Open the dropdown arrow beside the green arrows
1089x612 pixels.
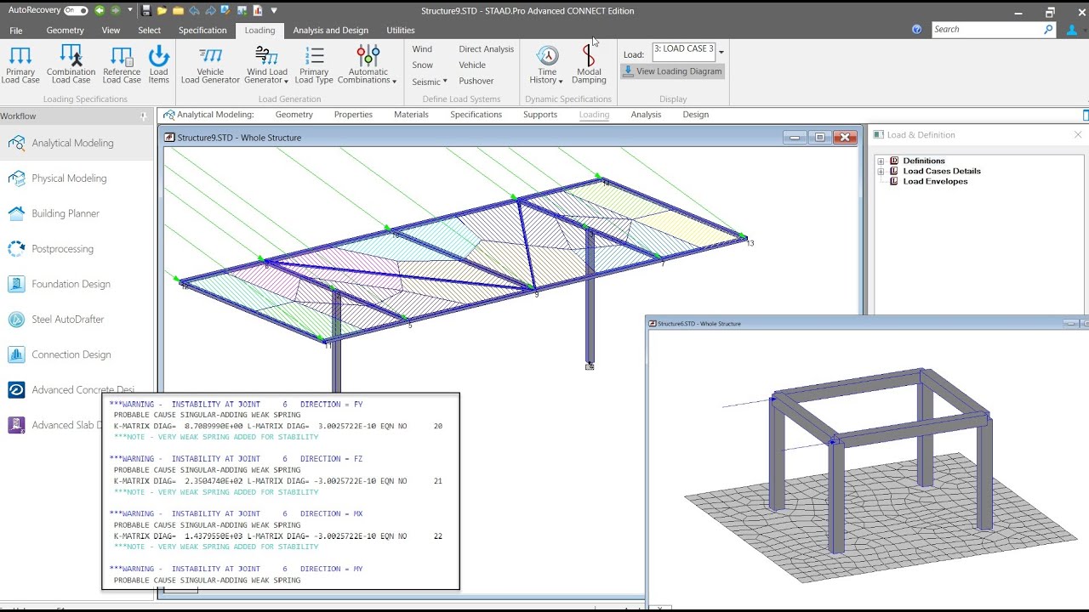tap(130, 10)
